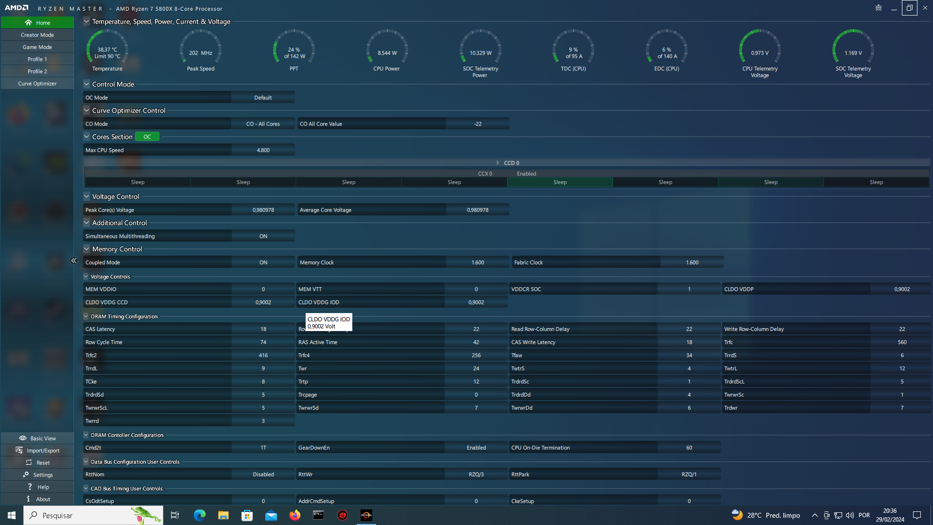Click CO Mode 'CO - All Cores' value
933x525 pixels.
coord(263,124)
